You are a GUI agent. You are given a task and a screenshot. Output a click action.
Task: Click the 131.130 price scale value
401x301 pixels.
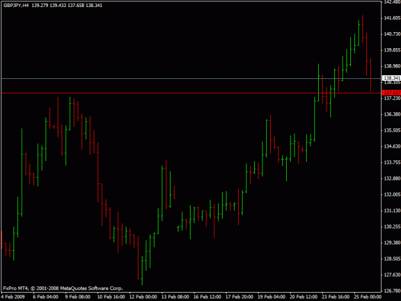pos(392,211)
